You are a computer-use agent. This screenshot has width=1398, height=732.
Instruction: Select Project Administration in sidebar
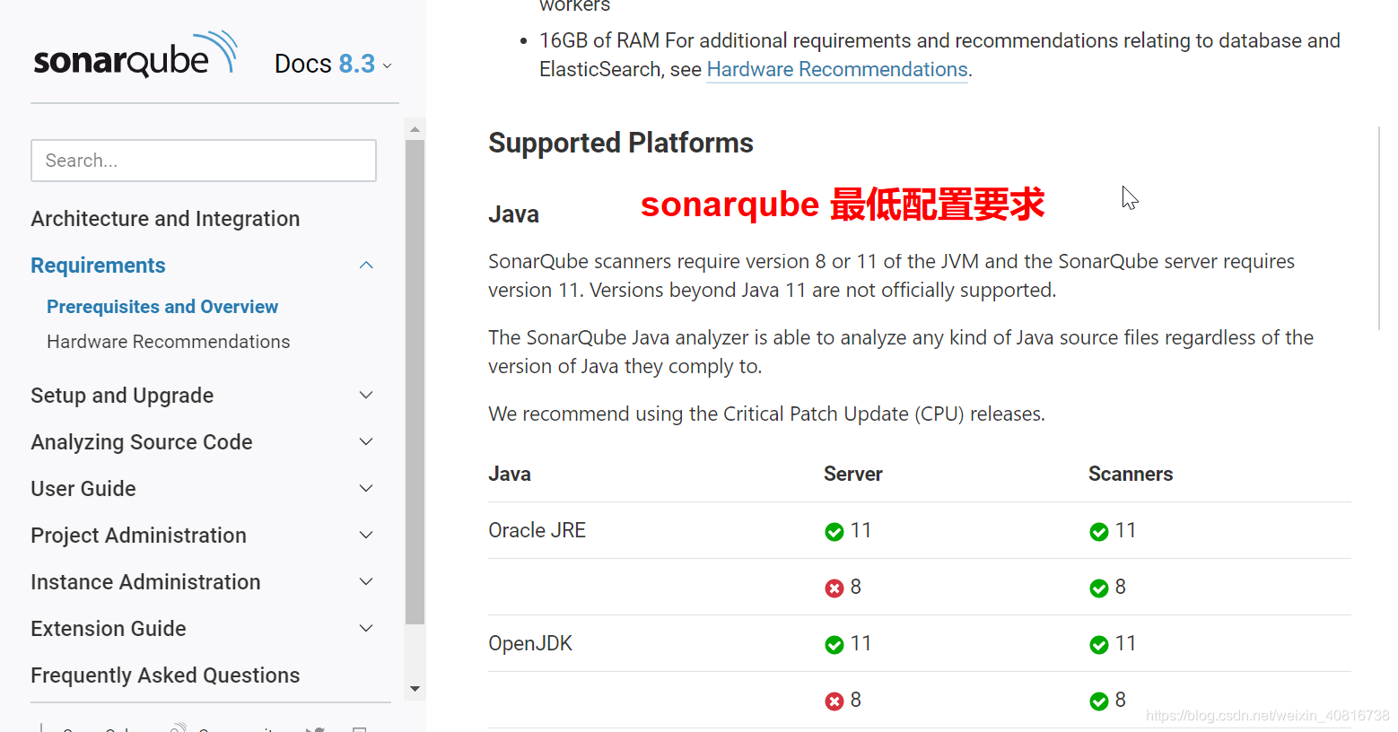point(138,536)
